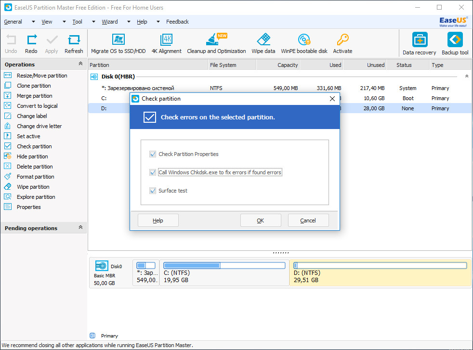Open the General menu
The image size is (473, 350).
pyautogui.click(x=13, y=22)
